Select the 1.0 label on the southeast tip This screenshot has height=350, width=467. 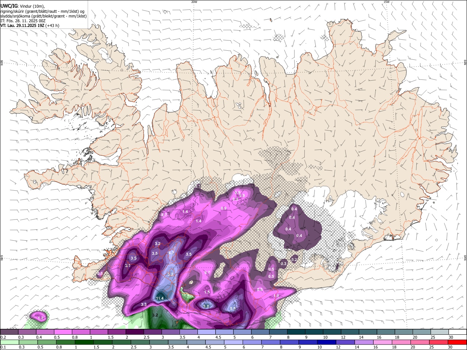point(276,296)
